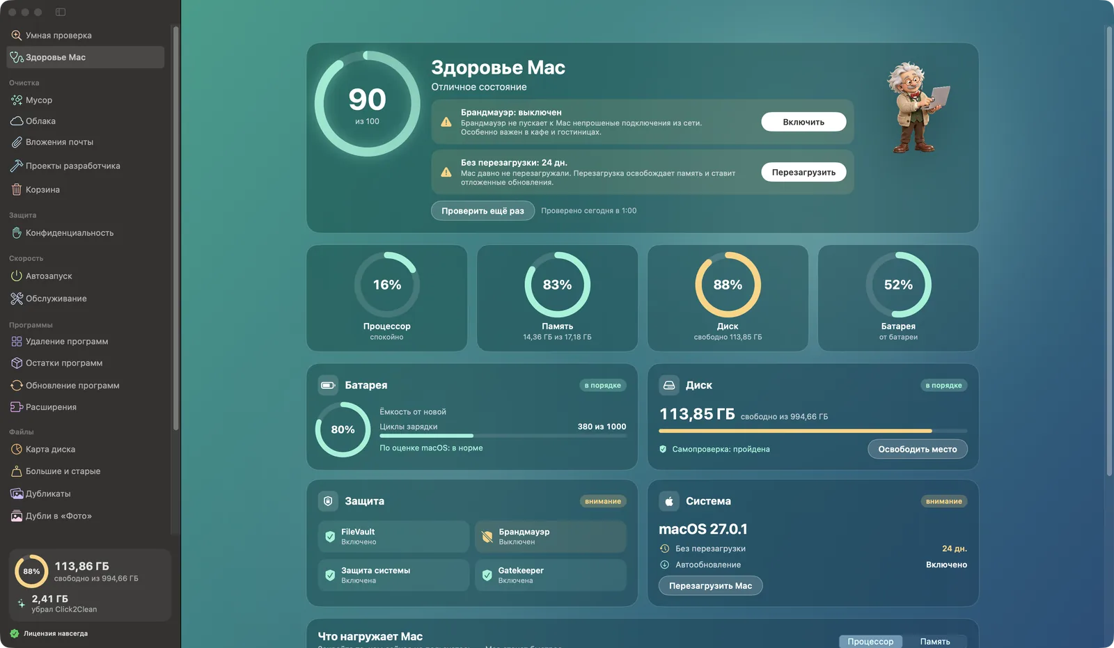The width and height of the screenshot is (1114, 648).
Task: Open the Батарея 52% tile
Action: [x=898, y=298]
